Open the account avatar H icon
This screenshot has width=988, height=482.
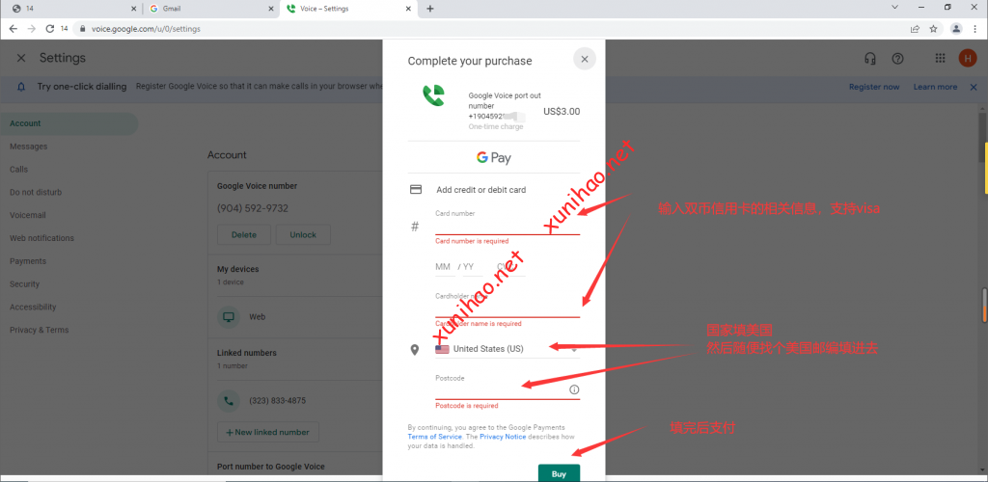coord(967,59)
